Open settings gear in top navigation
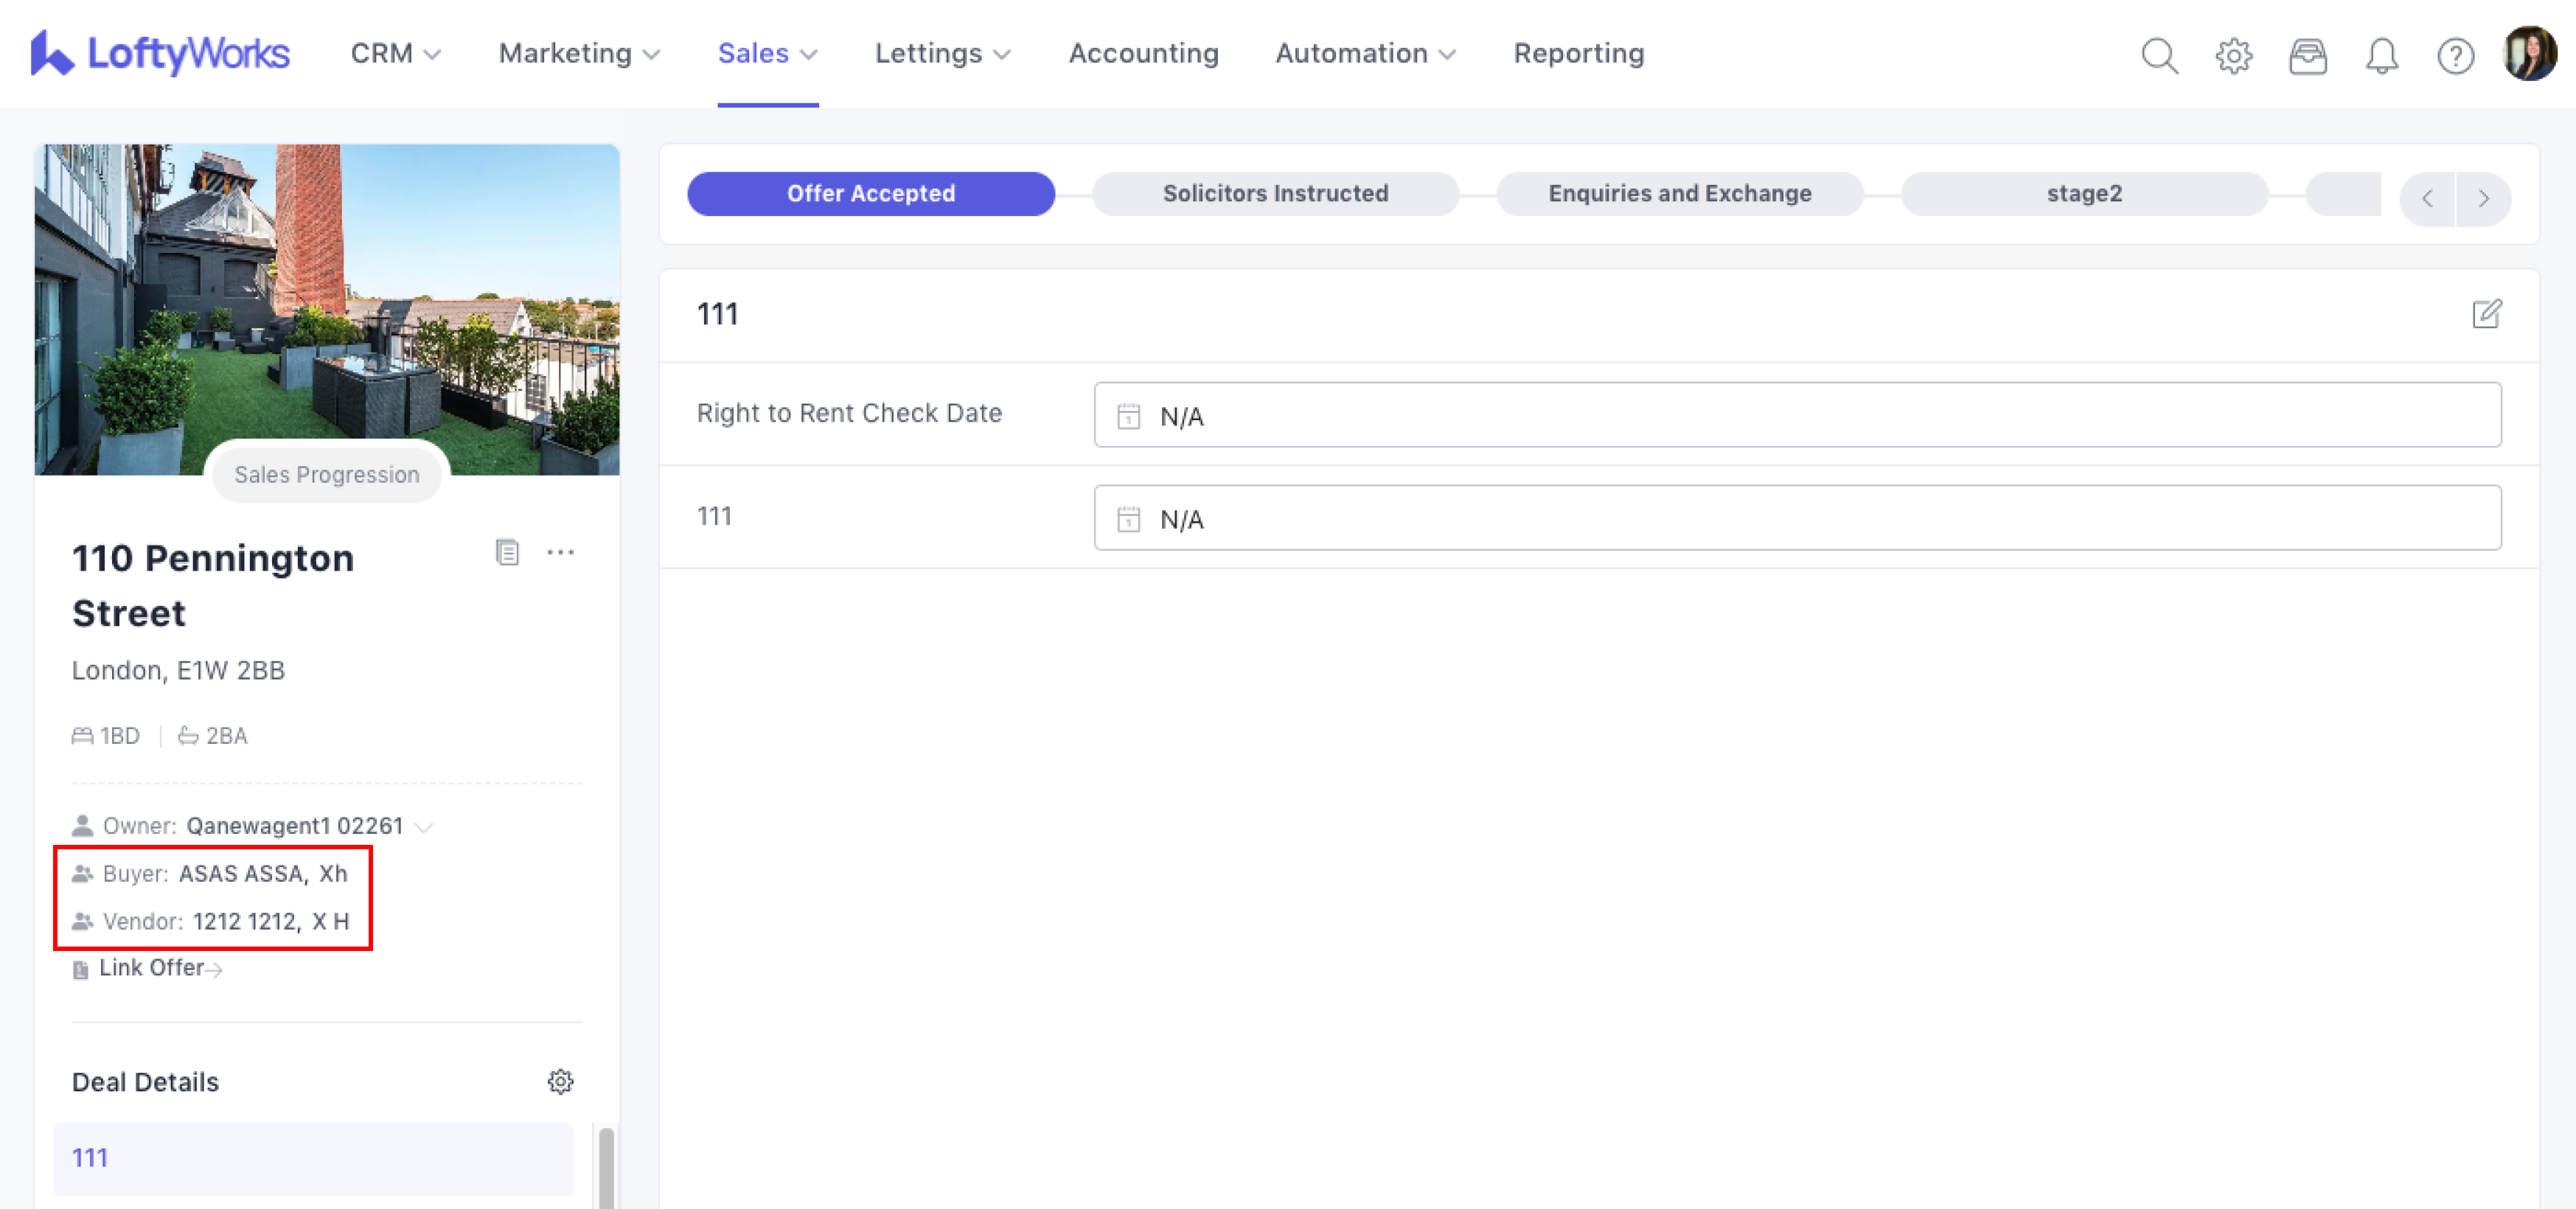 click(x=2233, y=55)
